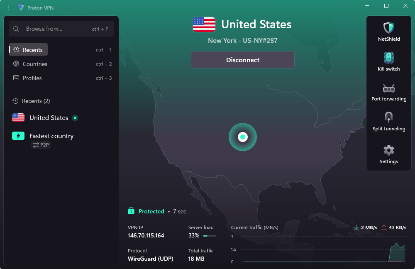415x269 pixels.
Task: Click the green Protected lock icon
Action: [x=131, y=211]
